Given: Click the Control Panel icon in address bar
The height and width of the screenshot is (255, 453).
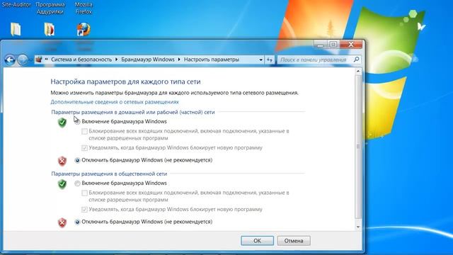Looking at the screenshot, I should (39, 59).
